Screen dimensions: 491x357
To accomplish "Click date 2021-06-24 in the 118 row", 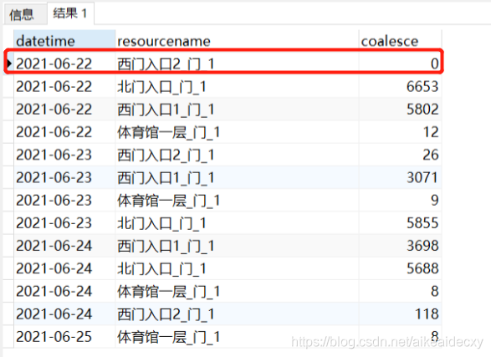I will click(x=54, y=314).
